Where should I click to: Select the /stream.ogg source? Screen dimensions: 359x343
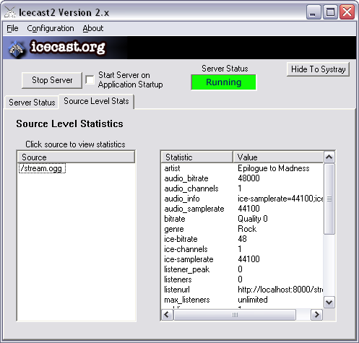[42, 168]
